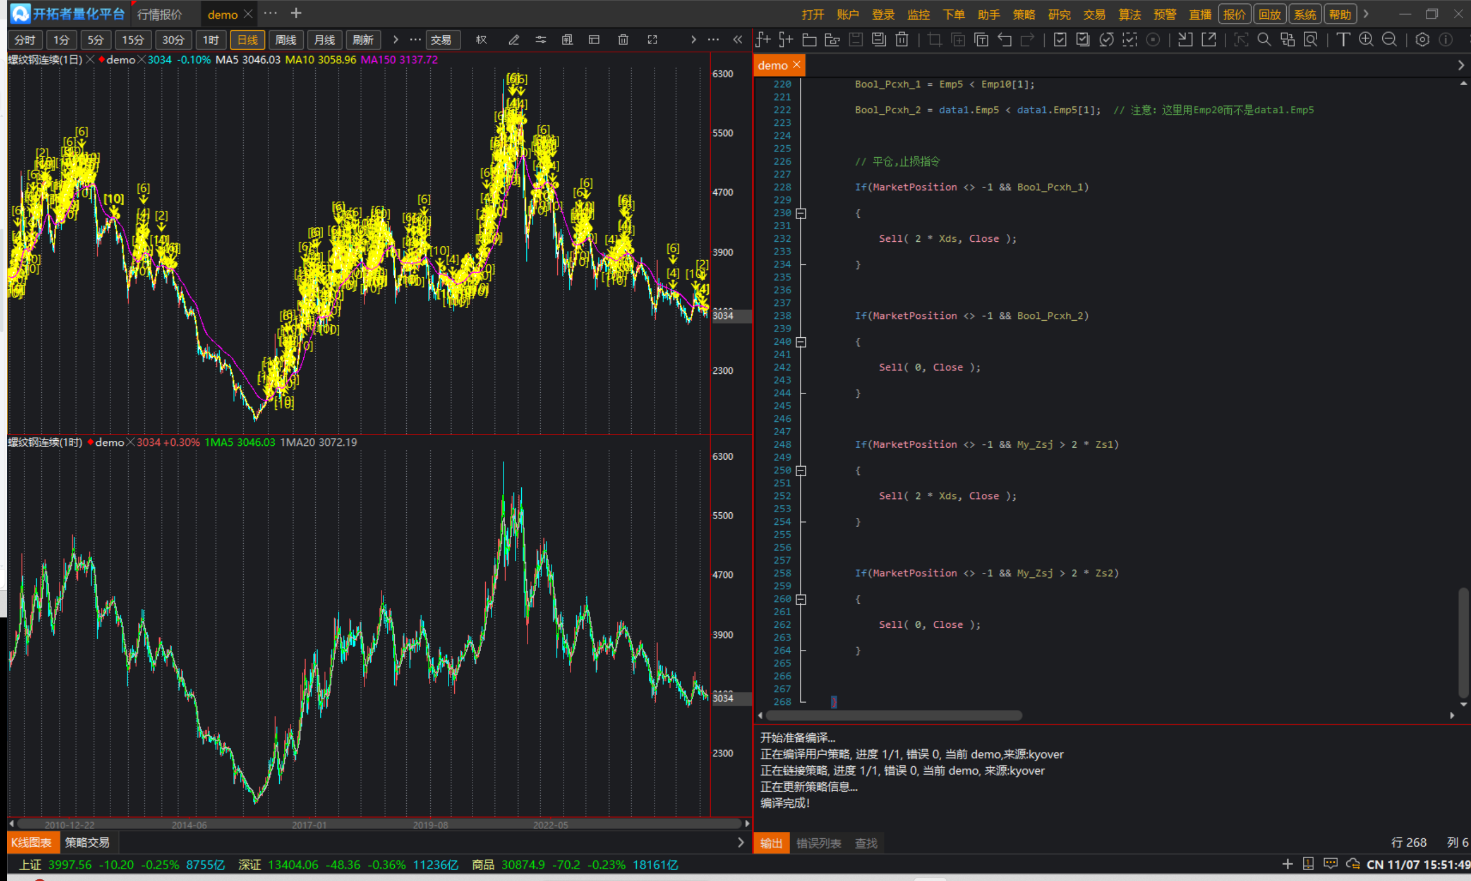Switch chart to 15分 period
This screenshot has width=1471, height=881.
(133, 40)
